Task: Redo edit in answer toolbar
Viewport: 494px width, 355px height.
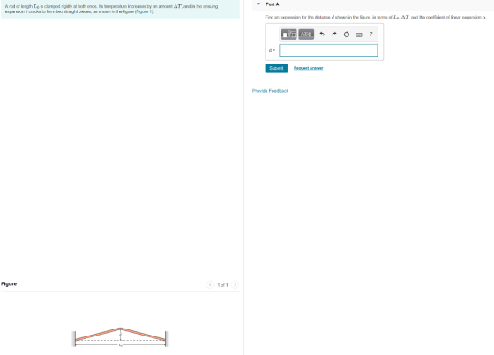Action: click(334, 34)
